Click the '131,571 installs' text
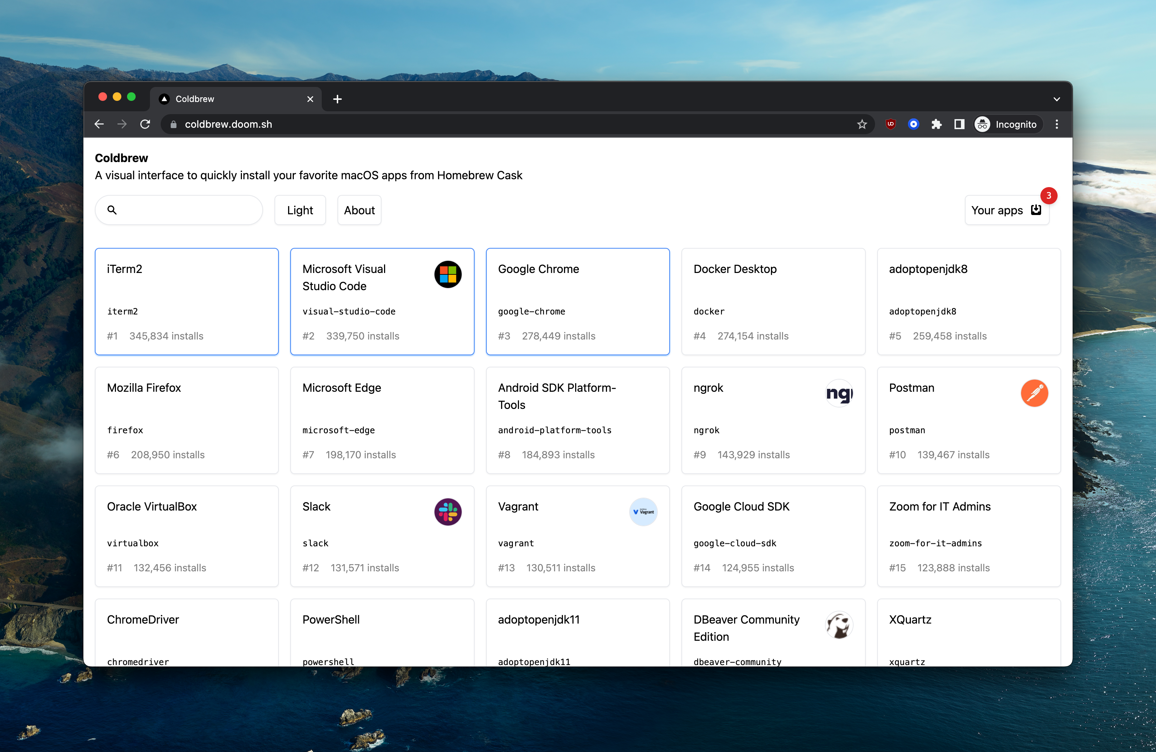Viewport: 1156px width, 752px height. 365,568
